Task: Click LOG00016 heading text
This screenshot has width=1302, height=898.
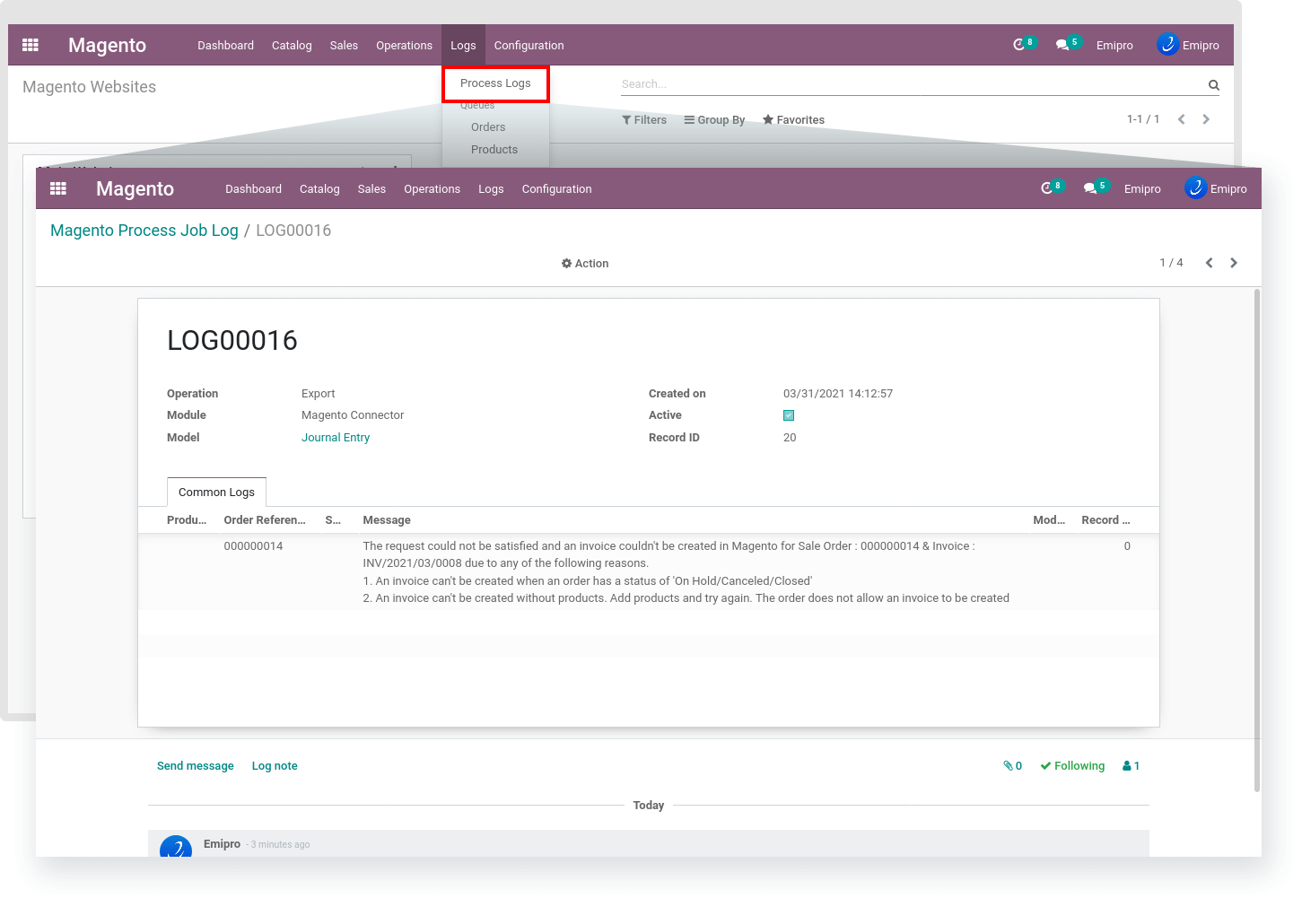Action: 232,341
